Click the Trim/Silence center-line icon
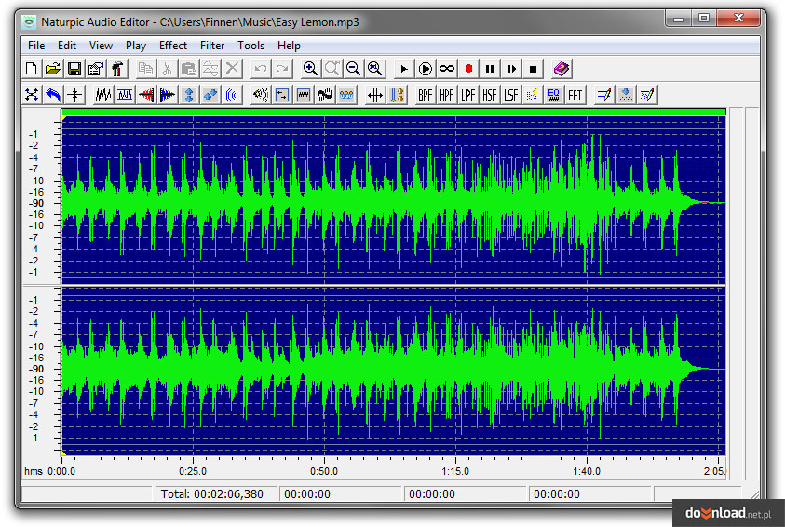Image resolution: width=785 pixels, height=527 pixels. pyautogui.click(x=74, y=95)
